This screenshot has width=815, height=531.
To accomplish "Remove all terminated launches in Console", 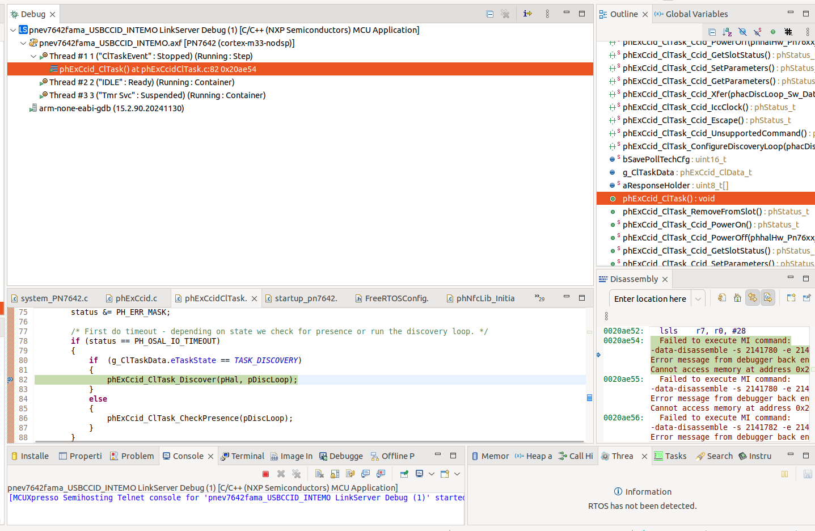I will (296, 474).
